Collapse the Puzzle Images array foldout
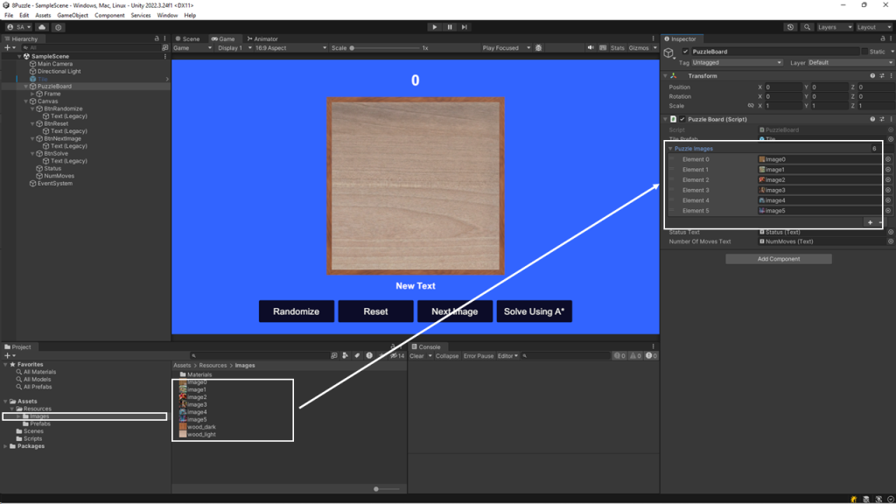 pos(670,149)
